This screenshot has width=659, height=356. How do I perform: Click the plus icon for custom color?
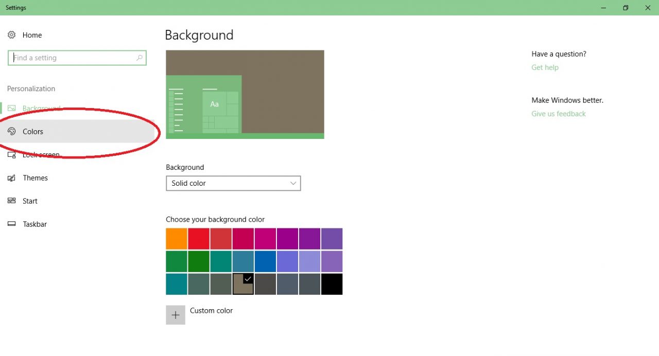pos(176,315)
